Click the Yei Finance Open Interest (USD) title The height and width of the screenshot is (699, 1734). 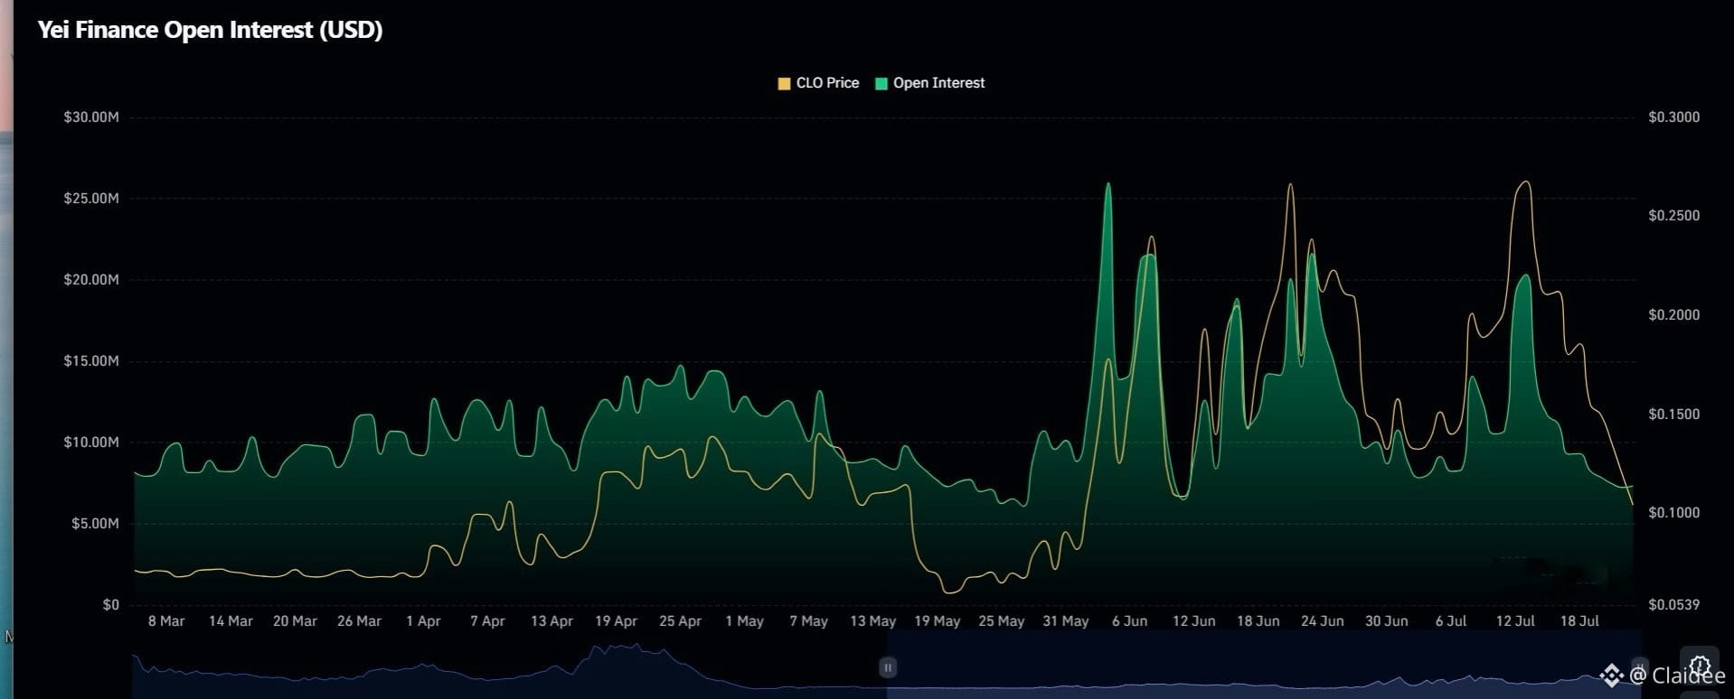click(210, 30)
